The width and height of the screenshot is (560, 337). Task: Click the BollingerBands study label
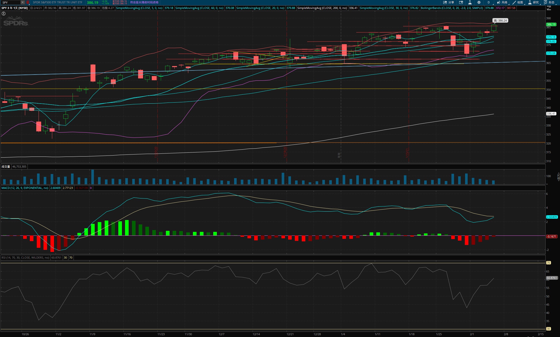tap(452, 8)
